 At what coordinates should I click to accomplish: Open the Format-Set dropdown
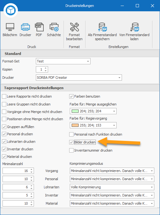point(63,61)
